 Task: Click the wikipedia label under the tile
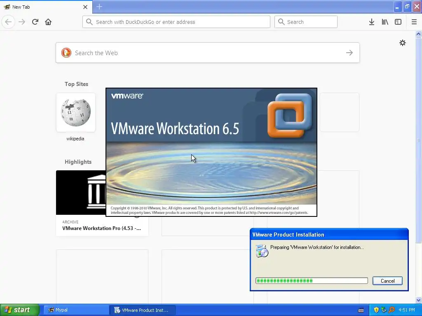[75, 139]
